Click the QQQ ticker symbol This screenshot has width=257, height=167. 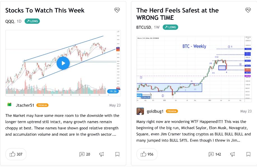click(x=10, y=21)
